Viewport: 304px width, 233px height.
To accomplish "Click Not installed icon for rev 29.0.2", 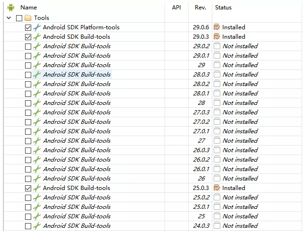I will pyautogui.click(x=217, y=46).
